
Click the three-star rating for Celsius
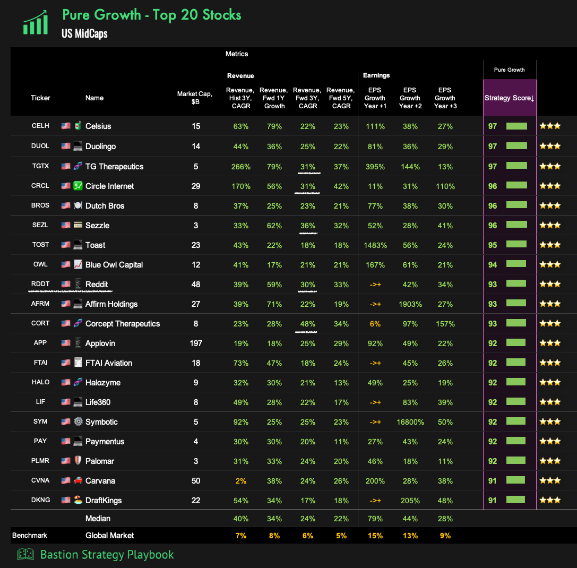[550, 126]
